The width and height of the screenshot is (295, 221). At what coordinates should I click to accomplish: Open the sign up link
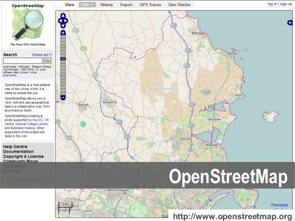click(x=286, y=4)
